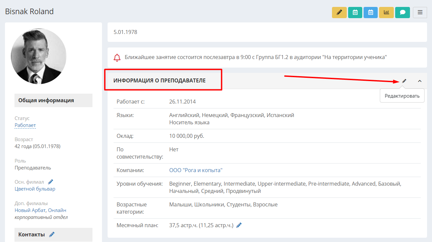Click the yellow pencil edit button
The image size is (432, 242).
[x=339, y=12]
